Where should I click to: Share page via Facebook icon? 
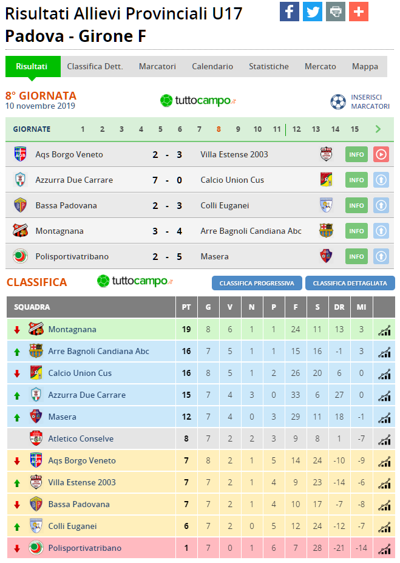click(289, 12)
